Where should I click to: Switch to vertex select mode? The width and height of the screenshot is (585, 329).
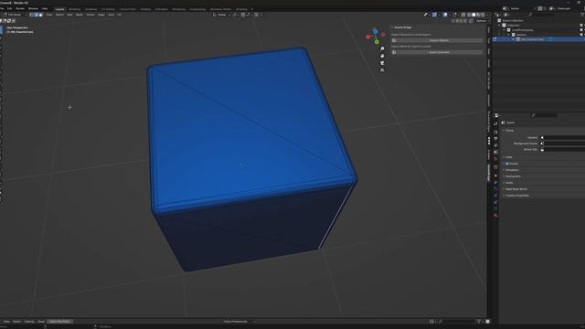pos(32,15)
